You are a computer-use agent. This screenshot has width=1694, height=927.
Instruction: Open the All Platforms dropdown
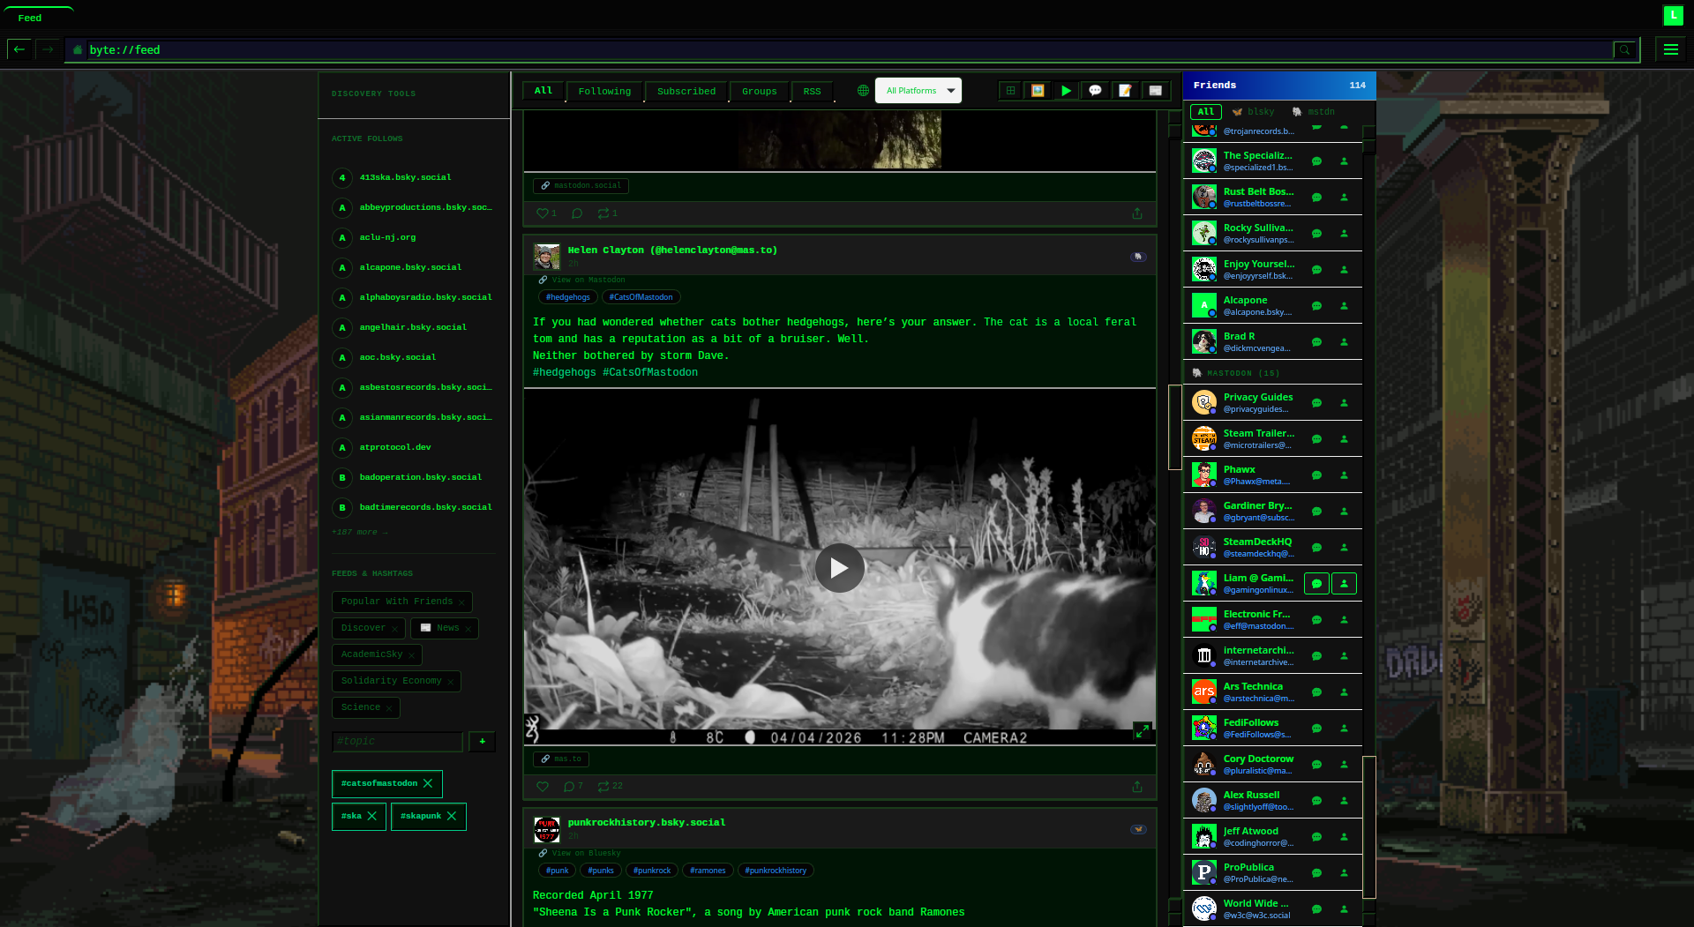click(x=918, y=91)
